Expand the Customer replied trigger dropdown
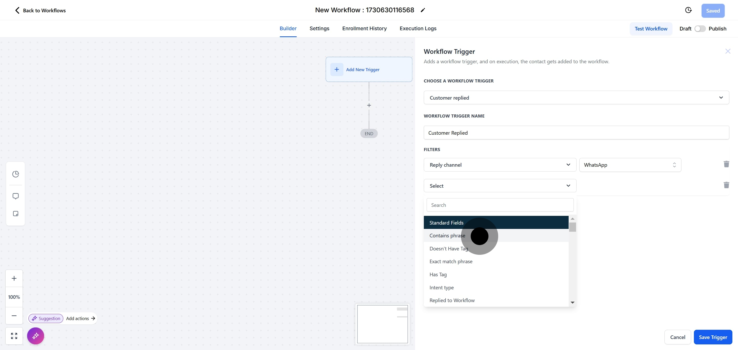This screenshot has height=350, width=738. pyautogui.click(x=576, y=98)
